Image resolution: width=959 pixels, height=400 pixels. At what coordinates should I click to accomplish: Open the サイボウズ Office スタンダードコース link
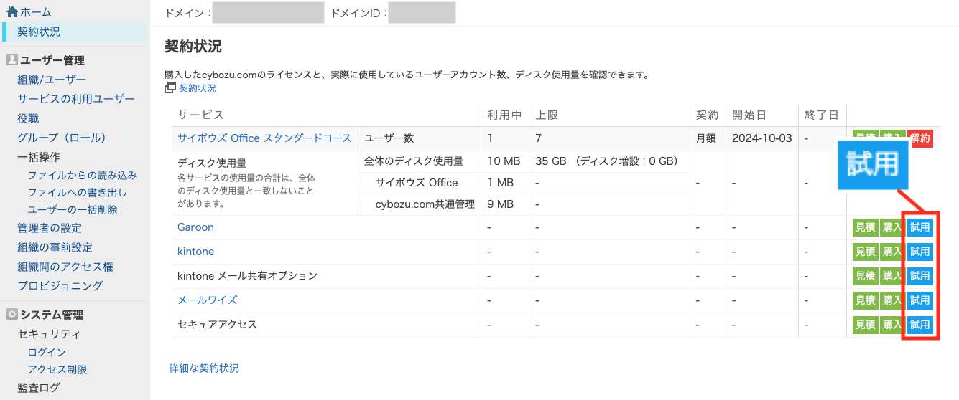[x=264, y=138]
